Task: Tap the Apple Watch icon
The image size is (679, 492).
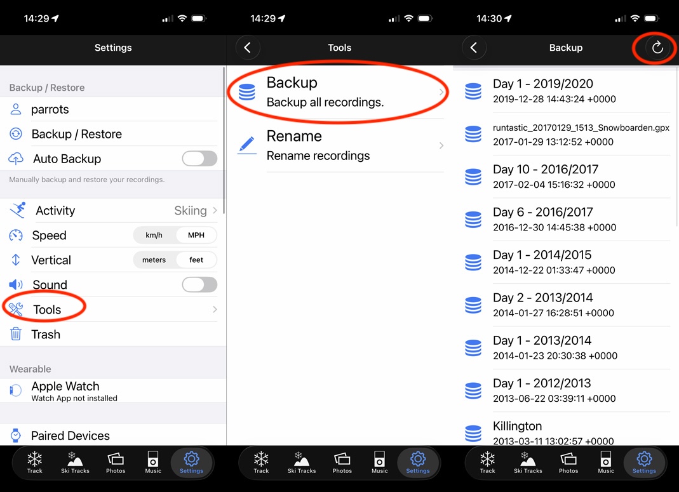Action: (16, 391)
